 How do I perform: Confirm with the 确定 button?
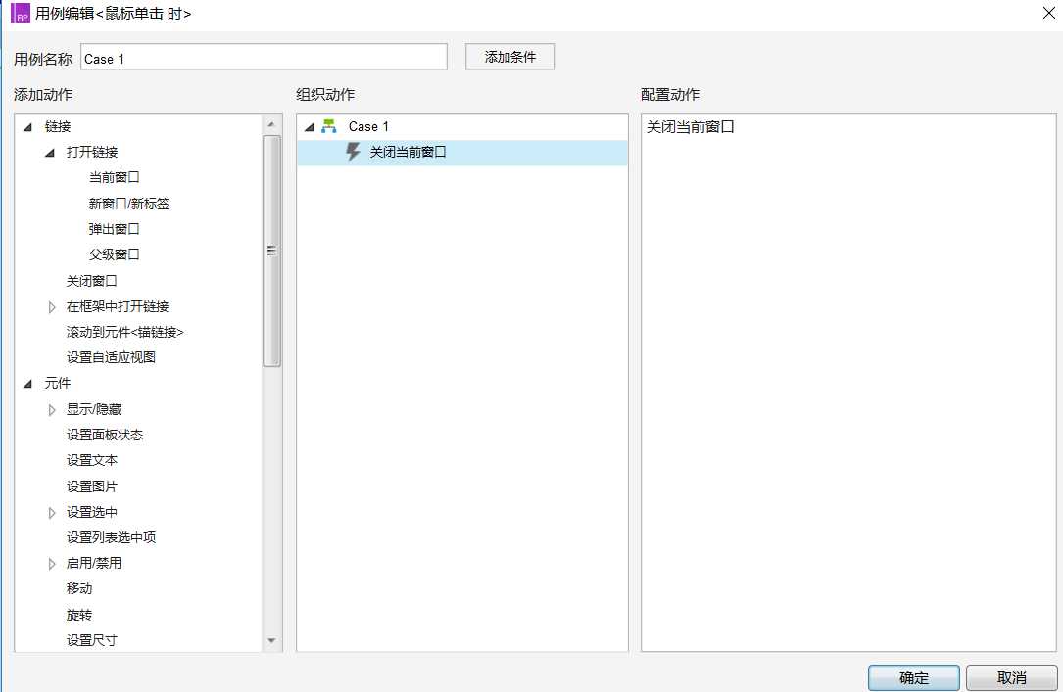[x=914, y=677]
